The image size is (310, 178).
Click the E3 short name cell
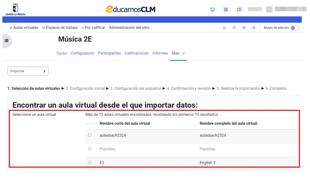[x=102, y=163]
